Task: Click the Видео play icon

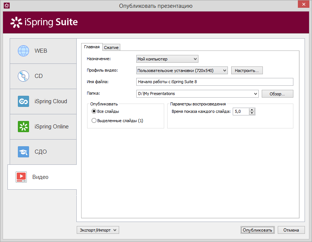Action: point(21,177)
